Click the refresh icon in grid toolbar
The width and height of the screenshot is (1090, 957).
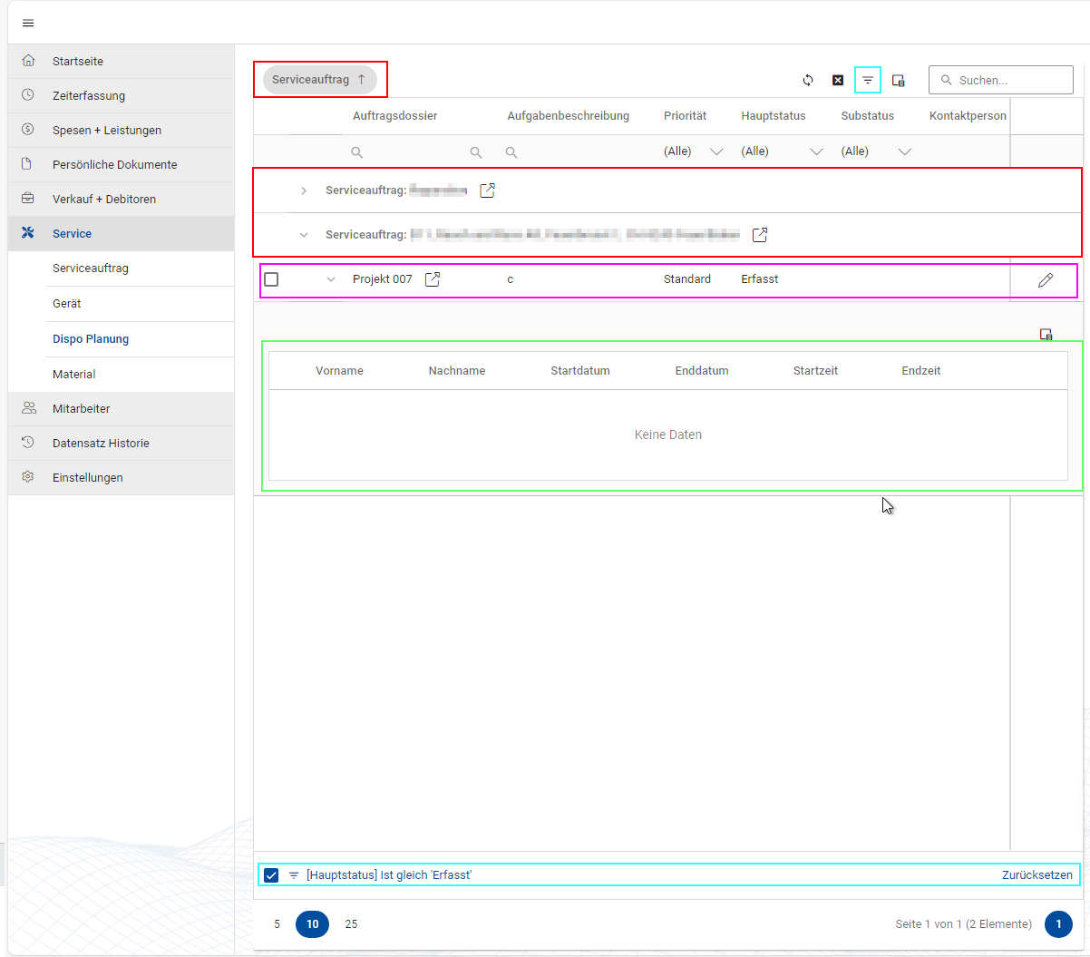point(808,80)
